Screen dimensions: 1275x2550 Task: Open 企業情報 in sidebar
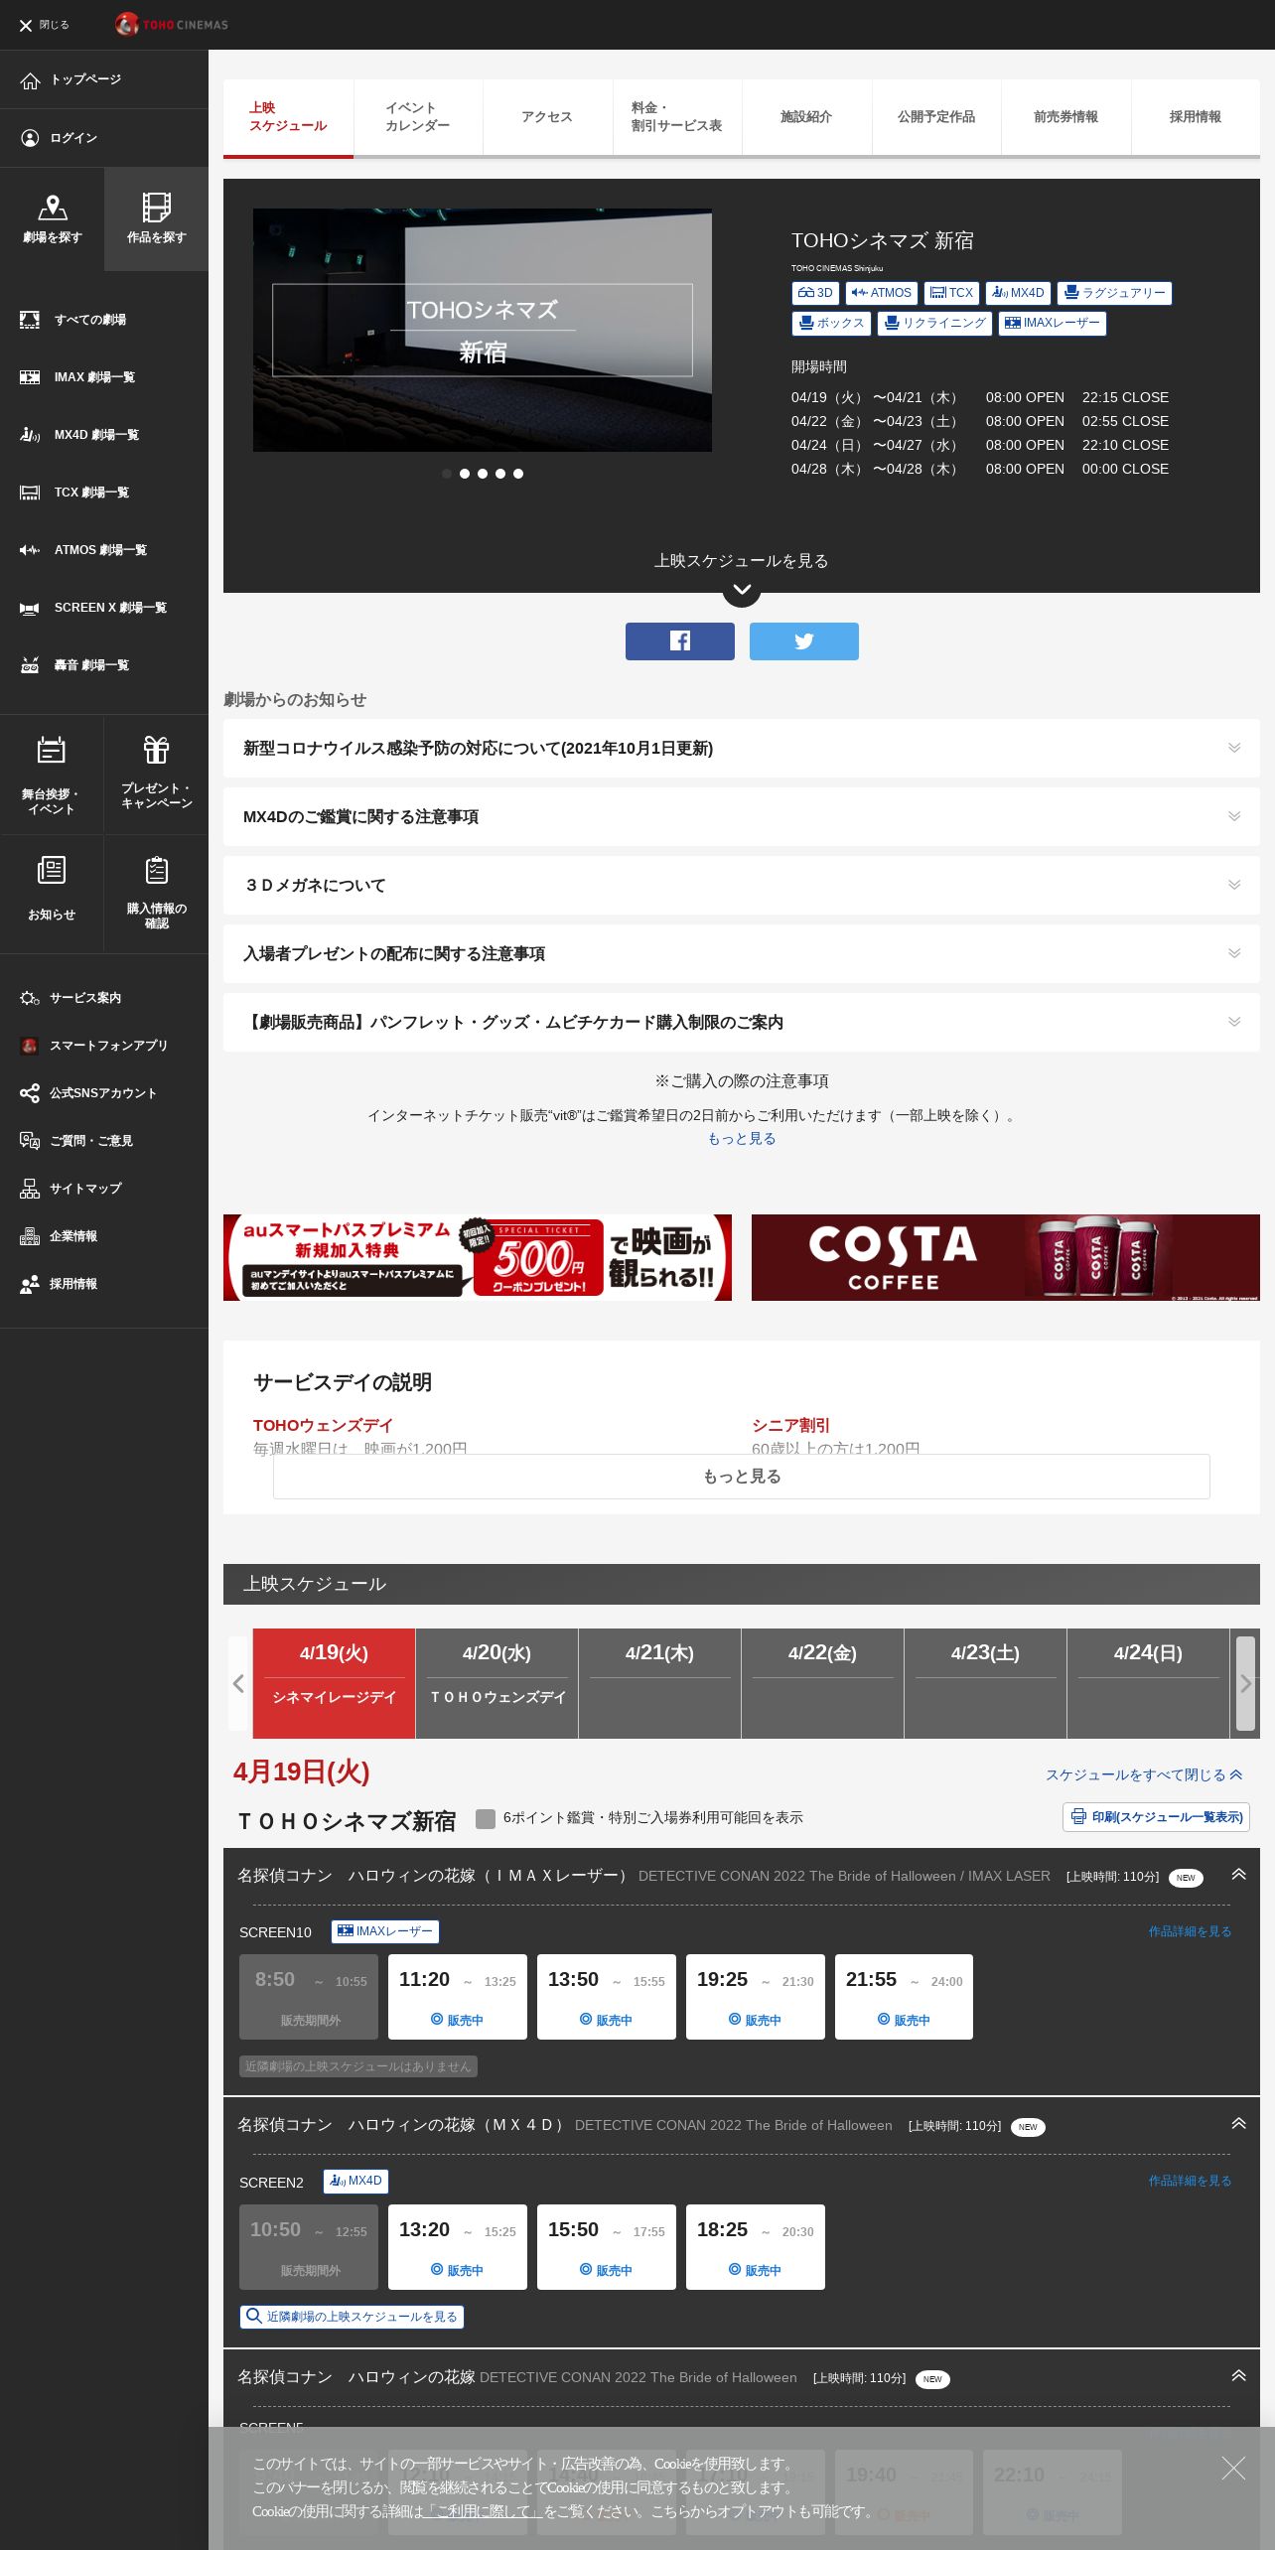click(73, 1236)
